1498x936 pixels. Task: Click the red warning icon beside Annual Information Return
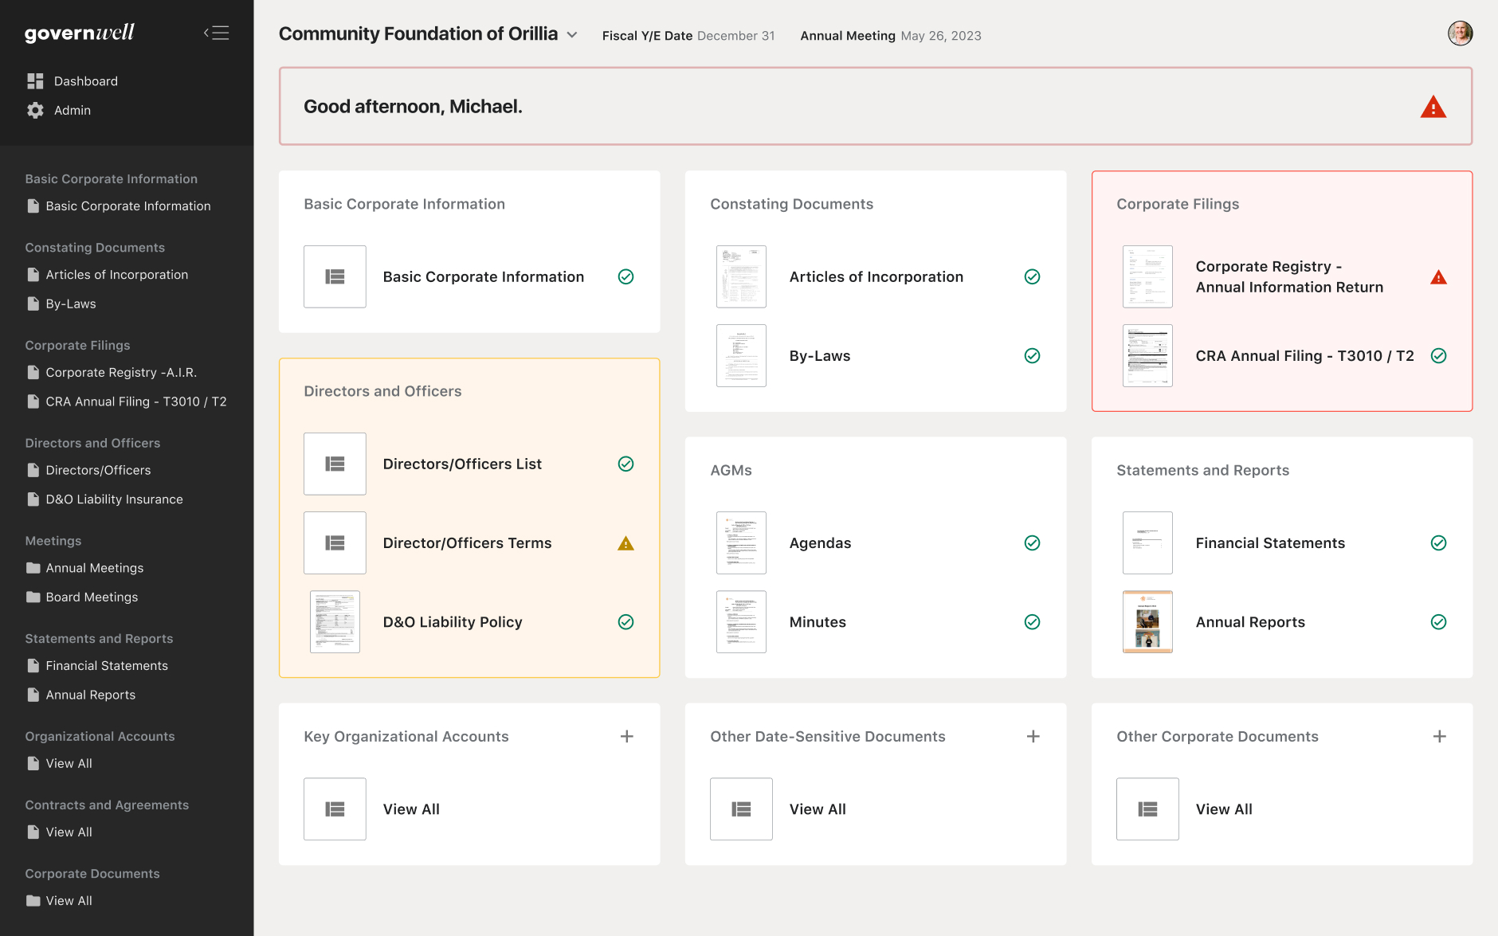[x=1438, y=277]
